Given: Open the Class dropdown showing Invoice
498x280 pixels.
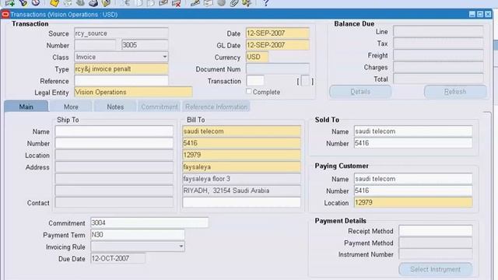Looking at the screenshot, I should [165, 57].
